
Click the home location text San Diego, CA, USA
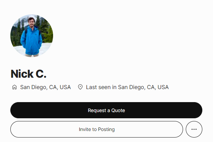(45, 87)
